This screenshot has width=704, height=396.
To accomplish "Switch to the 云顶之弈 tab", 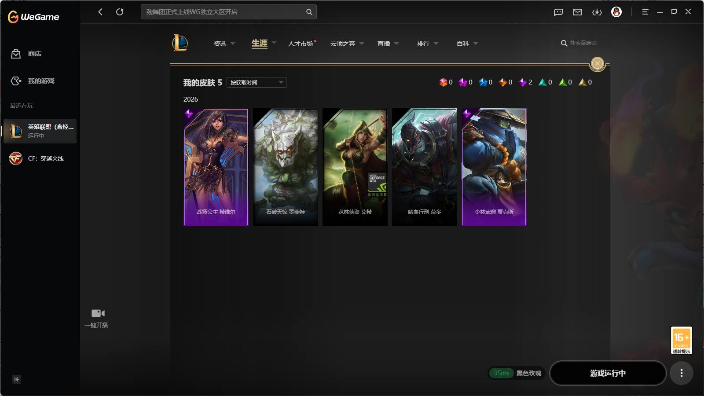I will point(343,44).
